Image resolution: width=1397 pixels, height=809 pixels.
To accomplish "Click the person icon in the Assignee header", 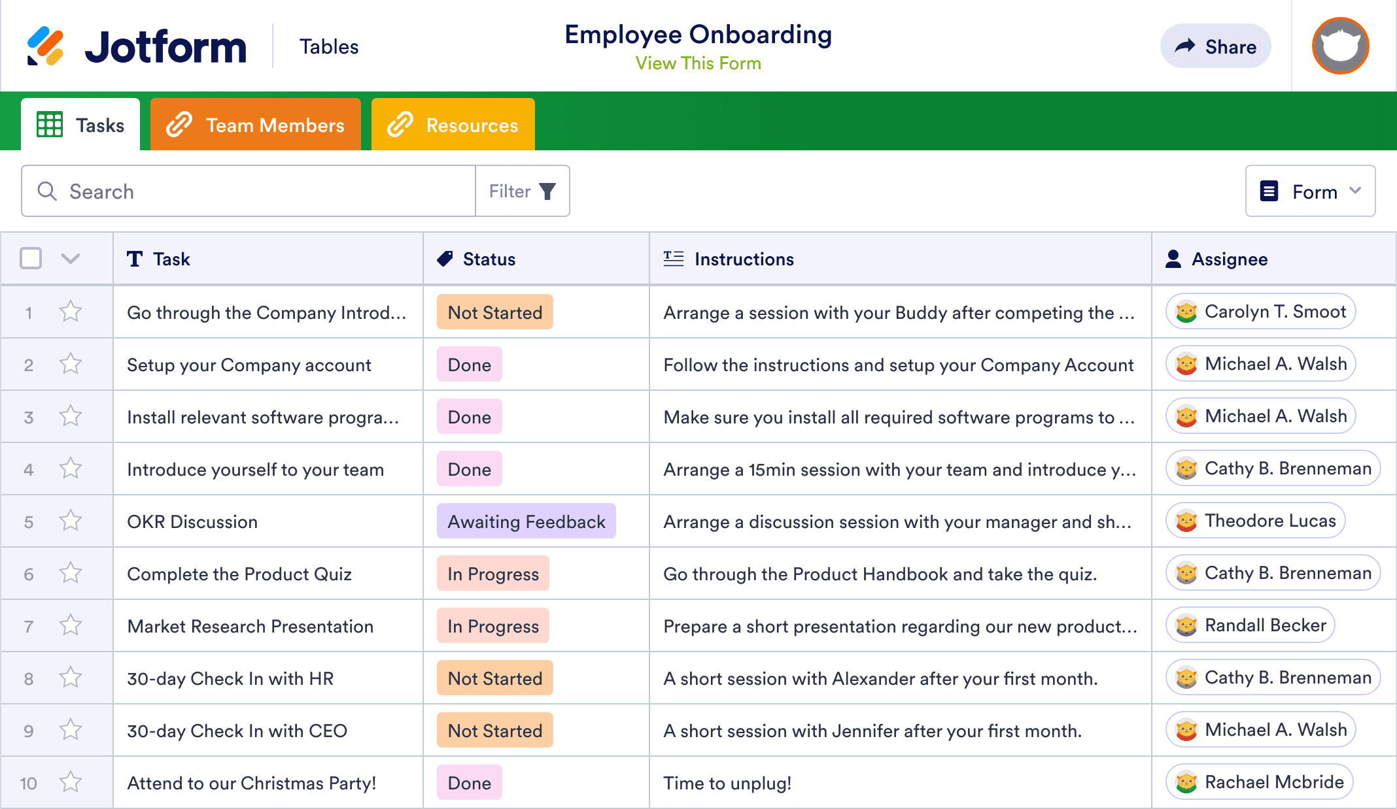I will [x=1173, y=259].
